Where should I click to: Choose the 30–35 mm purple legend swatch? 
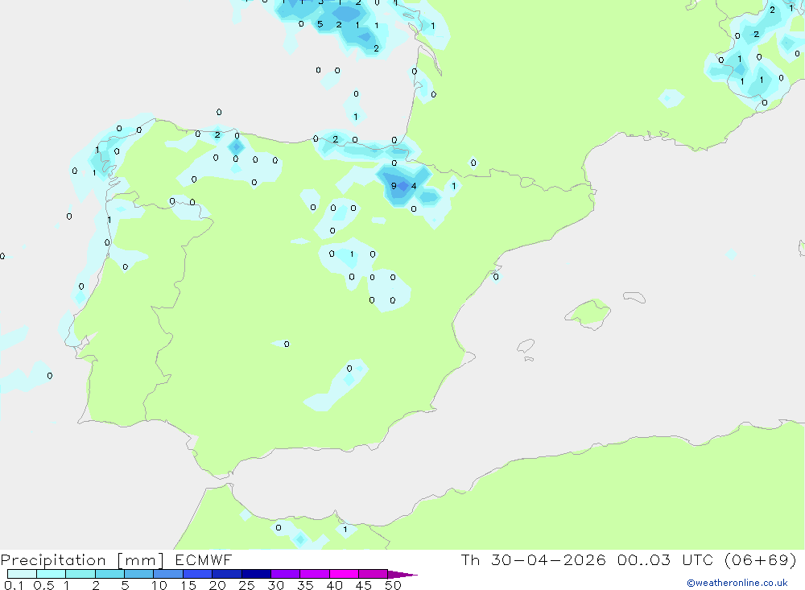tap(286, 574)
